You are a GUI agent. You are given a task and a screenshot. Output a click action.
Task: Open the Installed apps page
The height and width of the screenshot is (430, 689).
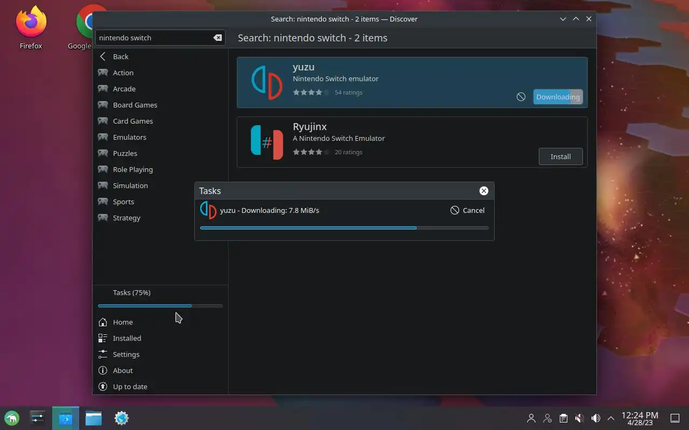click(x=160, y=338)
